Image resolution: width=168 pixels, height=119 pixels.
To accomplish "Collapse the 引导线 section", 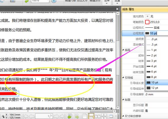I will click(x=123, y=77).
